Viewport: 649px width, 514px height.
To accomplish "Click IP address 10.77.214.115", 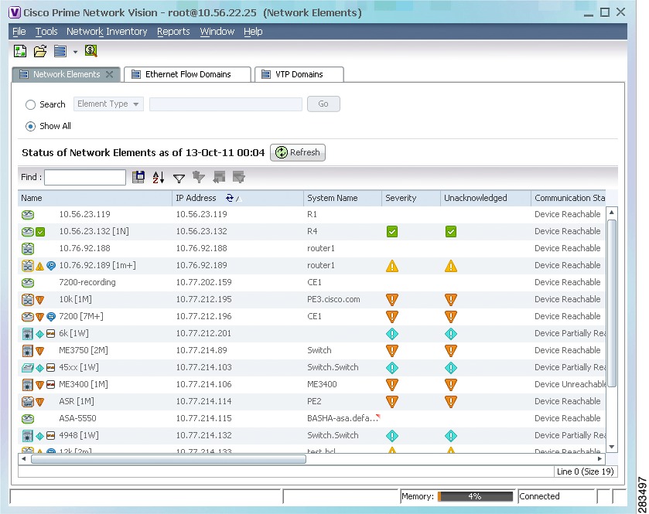I will tap(203, 418).
